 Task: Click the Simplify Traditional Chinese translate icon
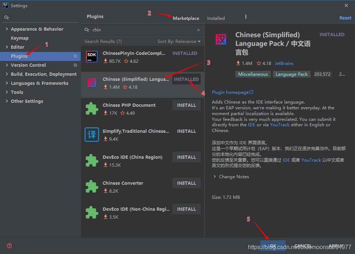[x=92, y=135]
